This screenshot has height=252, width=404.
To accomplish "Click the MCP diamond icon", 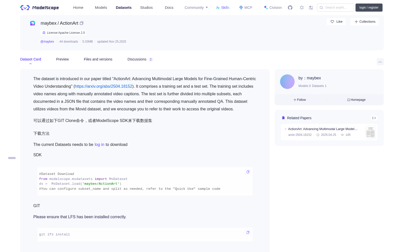I will [x=241, y=8].
